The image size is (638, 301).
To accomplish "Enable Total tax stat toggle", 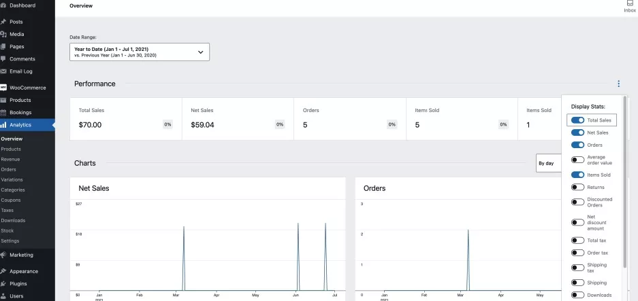I will pos(577,241).
